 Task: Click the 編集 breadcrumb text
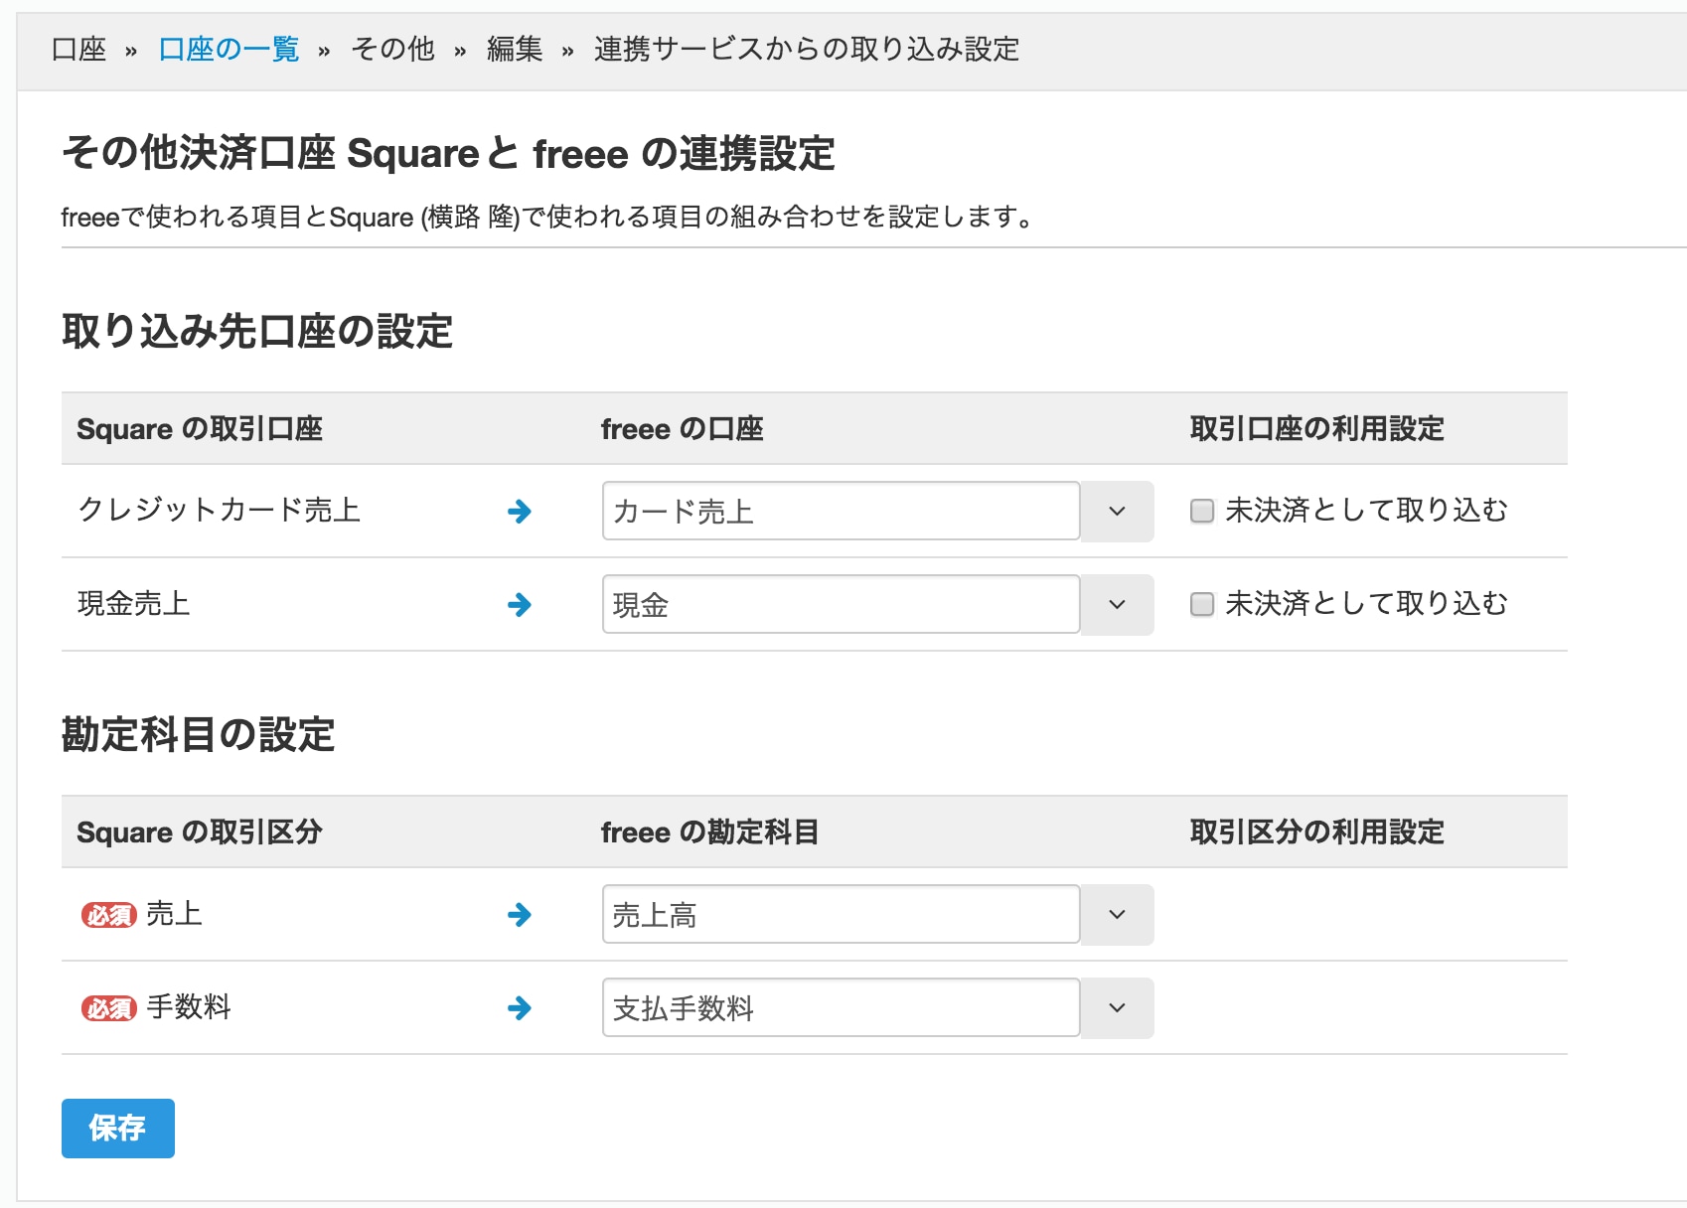coord(515,49)
